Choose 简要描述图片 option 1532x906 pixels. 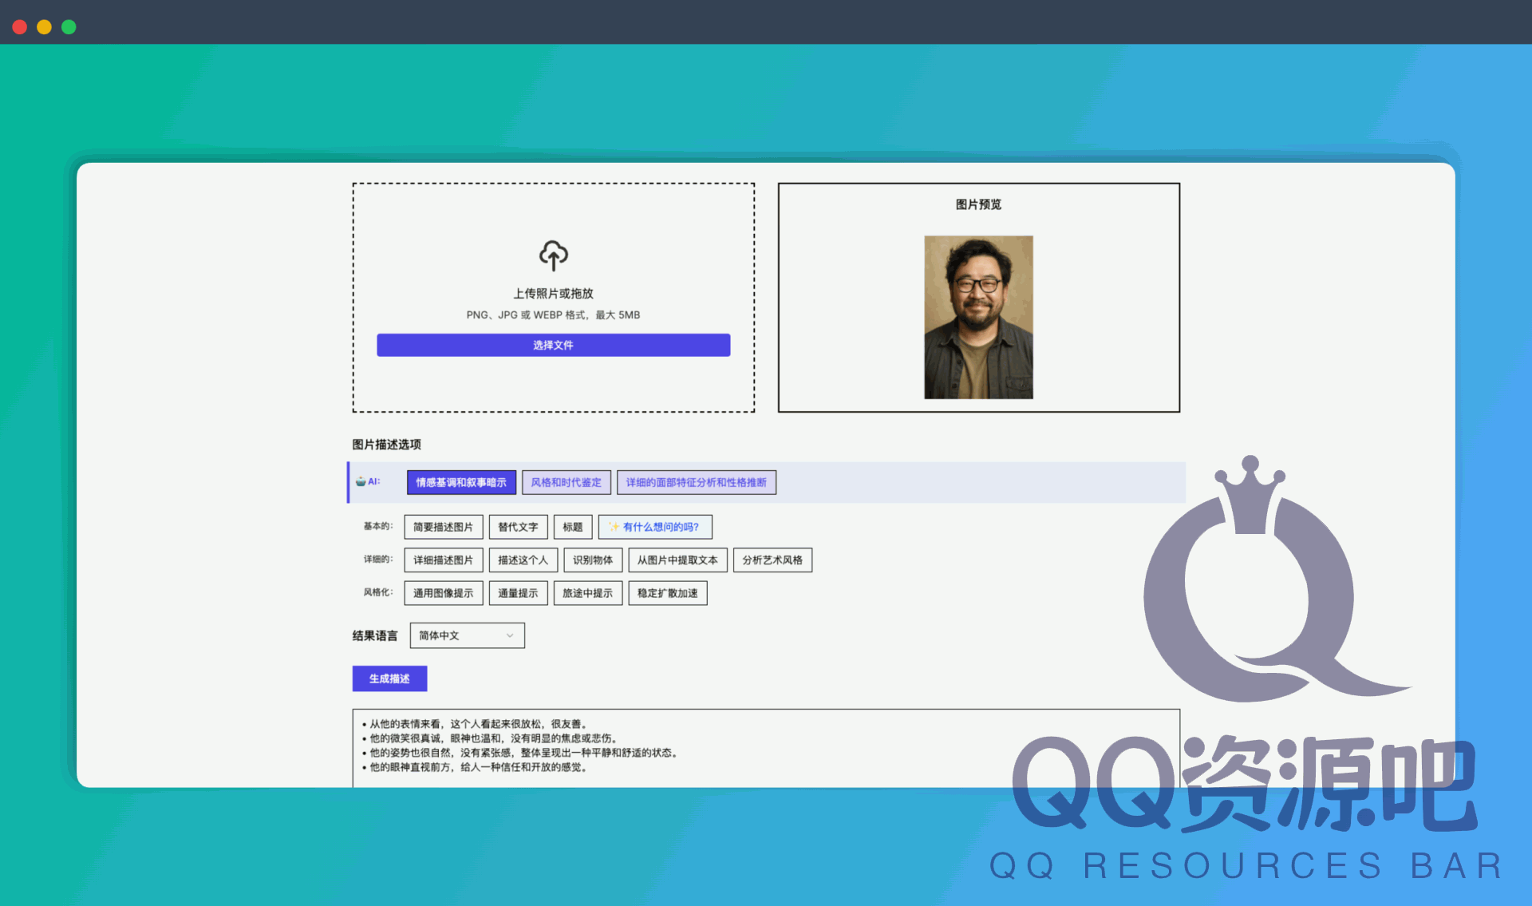[x=443, y=527]
